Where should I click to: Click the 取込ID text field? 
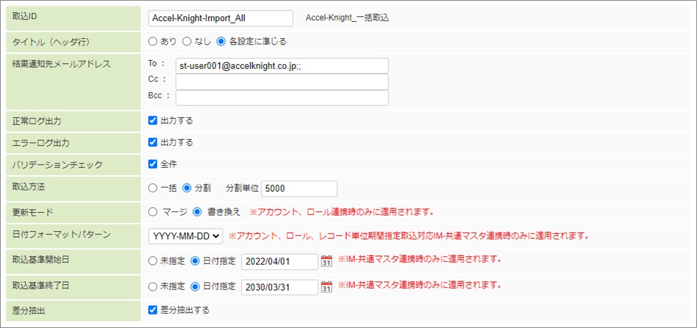[220, 18]
